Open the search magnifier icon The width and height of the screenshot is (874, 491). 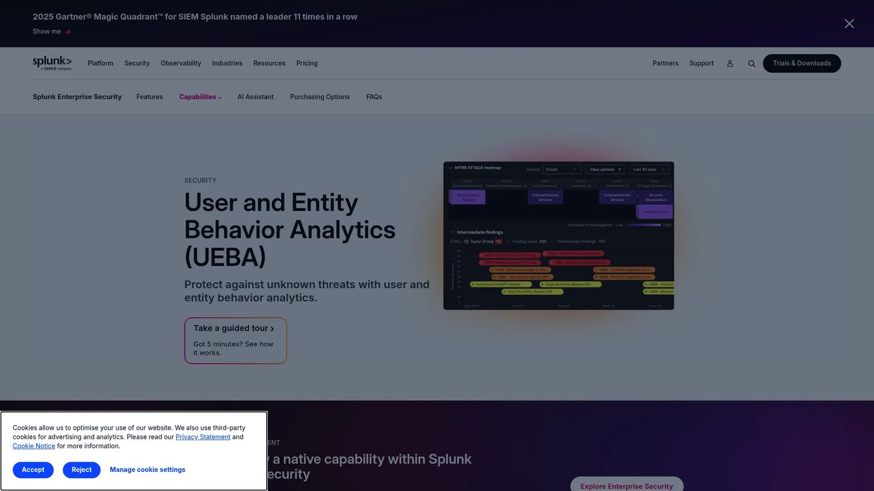[752, 63]
